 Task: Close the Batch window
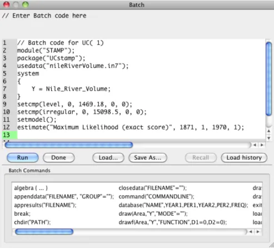click(x=7, y=4)
